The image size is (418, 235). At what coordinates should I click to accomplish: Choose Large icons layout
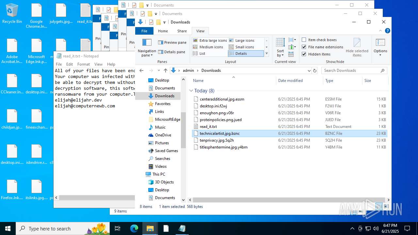tap(242, 40)
